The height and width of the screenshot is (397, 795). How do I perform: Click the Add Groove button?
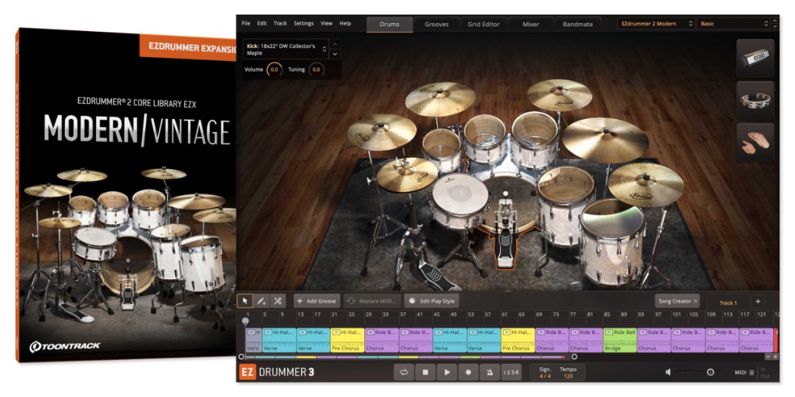(317, 301)
